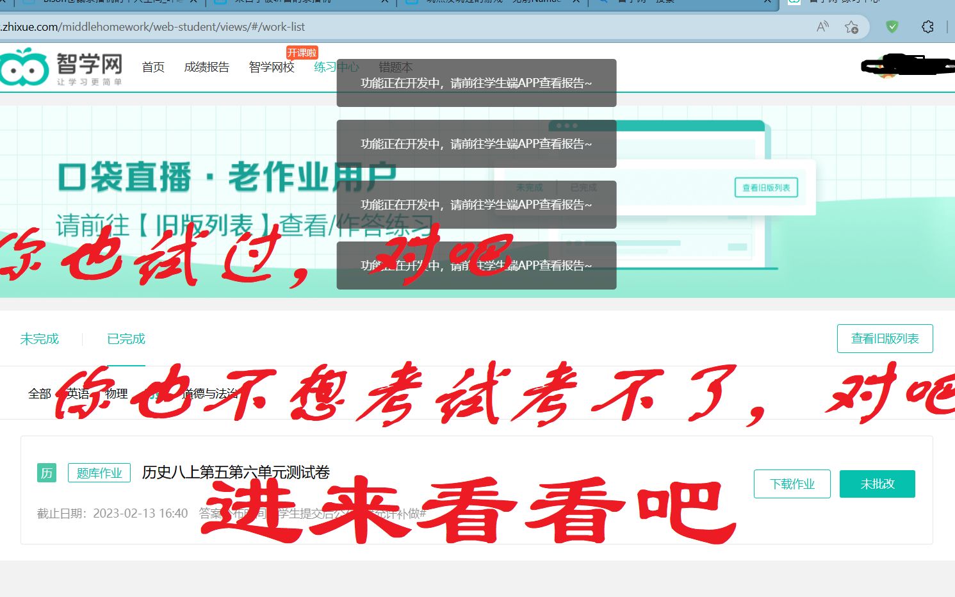Click the 题库作业 tag
955x597 pixels.
pos(99,473)
